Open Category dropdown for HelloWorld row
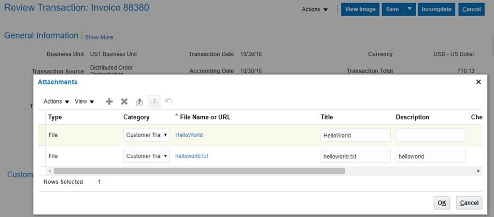The image size is (494, 217). (147, 135)
